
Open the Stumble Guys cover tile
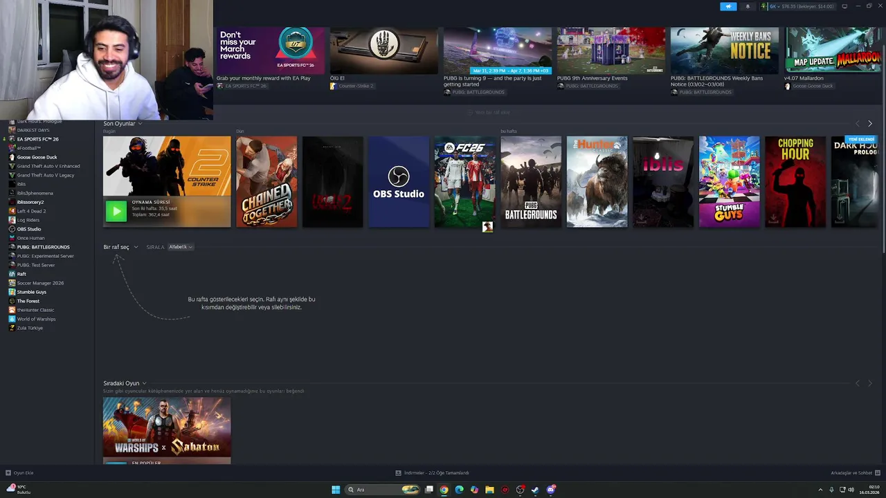[730, 182]
